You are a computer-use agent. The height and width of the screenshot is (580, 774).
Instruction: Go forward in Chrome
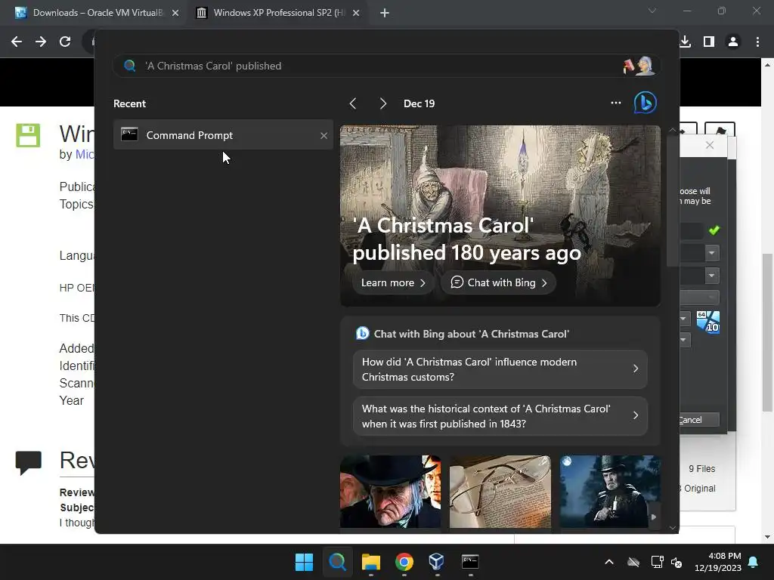tap(41, 42)
